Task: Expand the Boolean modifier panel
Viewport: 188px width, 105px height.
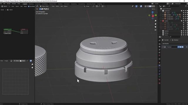Action: [163, 47]
